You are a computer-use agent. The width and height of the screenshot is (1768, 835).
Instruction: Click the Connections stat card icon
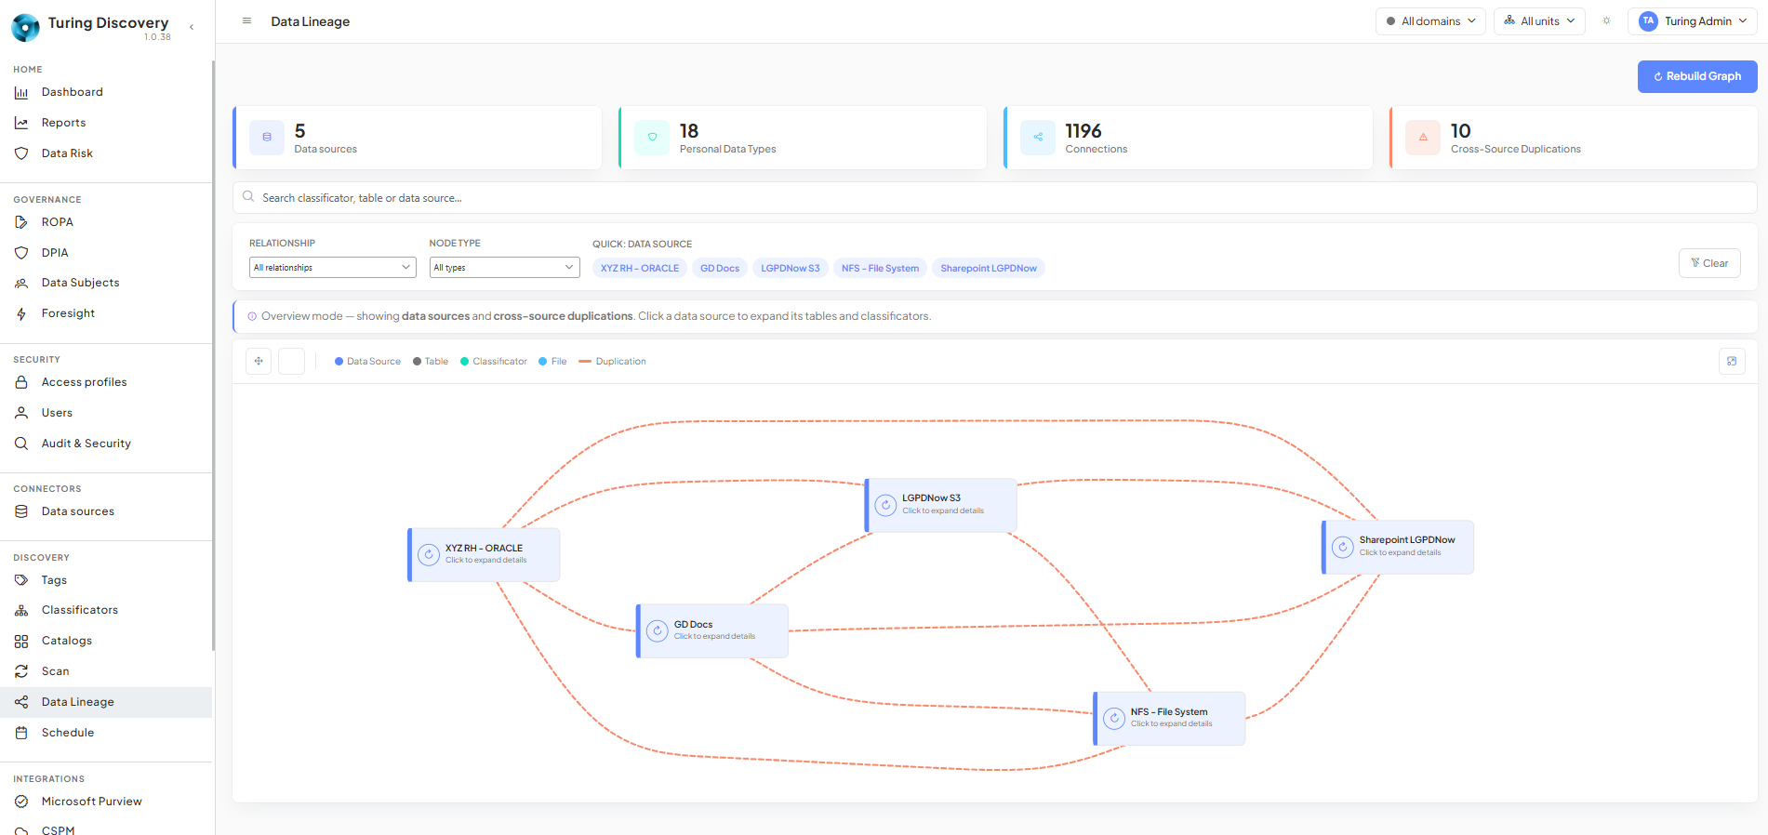[x=1038, y=138]
